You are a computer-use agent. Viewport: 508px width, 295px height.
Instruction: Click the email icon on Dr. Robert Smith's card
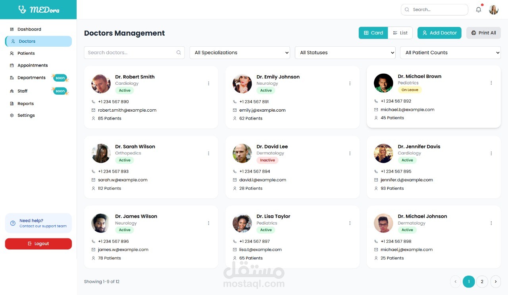pyautogui.click(x=94, y=110)
